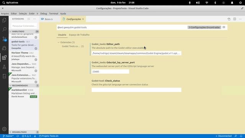245x138 pixels.
Task: Open the Ajuda menu
Action: (63, 14)
